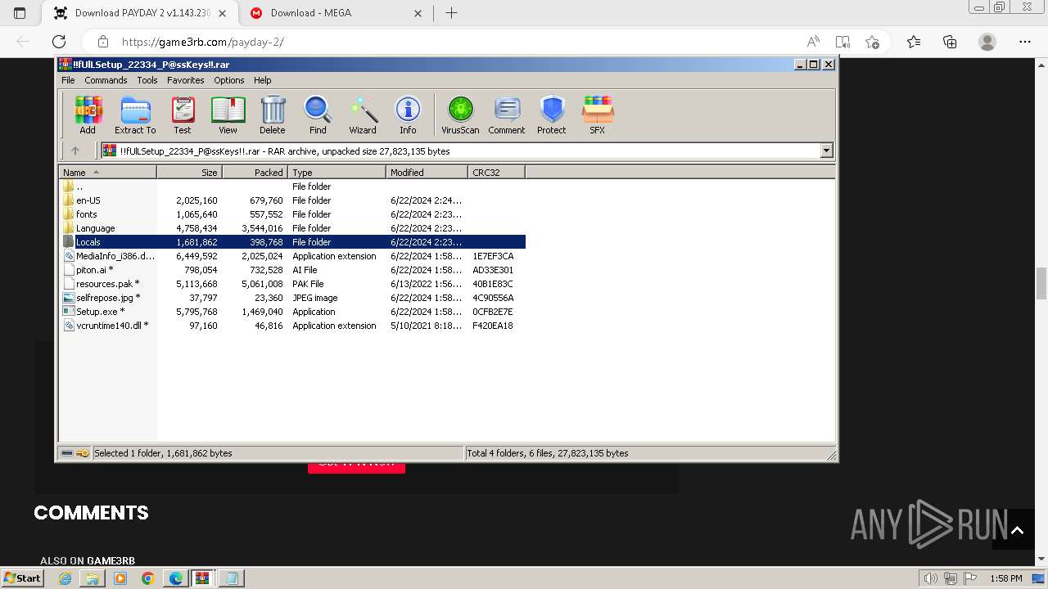Sort files by Name column header
Image resolution: width=1048 pixels, height=589 pixels.
107,173
